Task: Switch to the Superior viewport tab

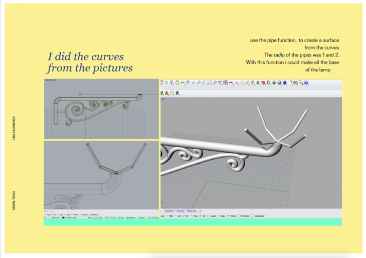Action: 168,211
